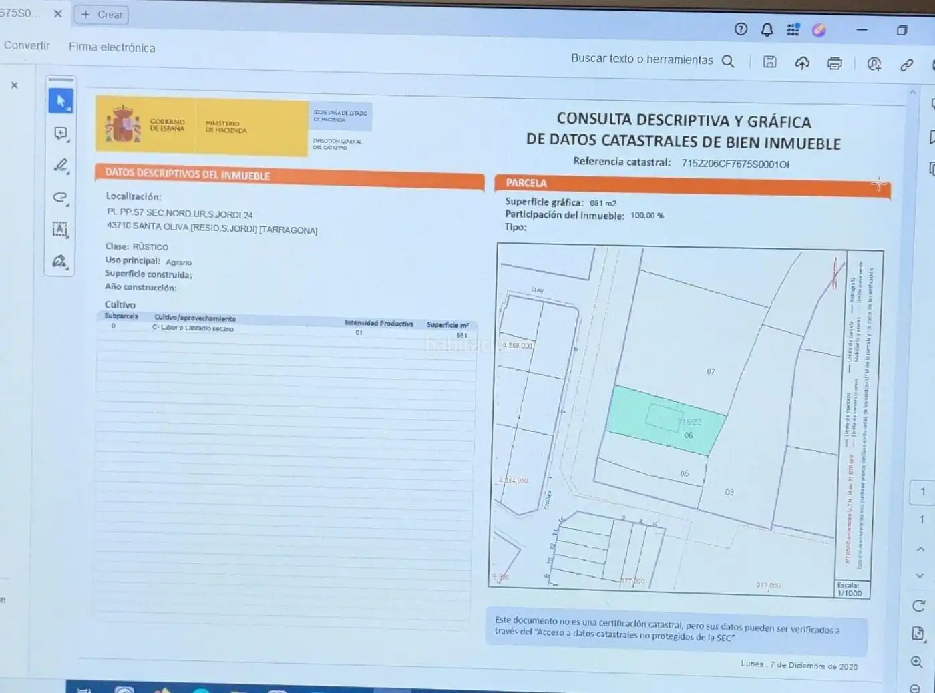Close the current document tab

pyautogui.click(x=57, y=13)
